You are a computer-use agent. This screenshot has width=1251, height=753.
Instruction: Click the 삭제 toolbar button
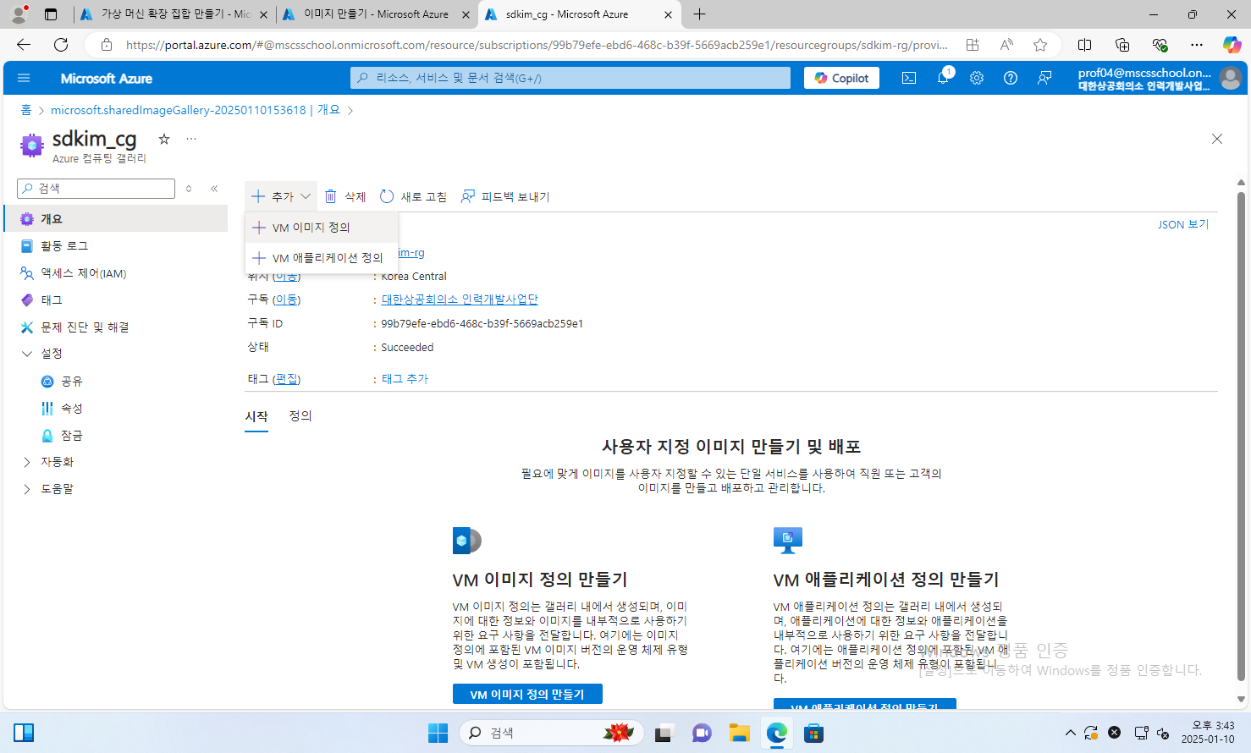coord(345,196)
